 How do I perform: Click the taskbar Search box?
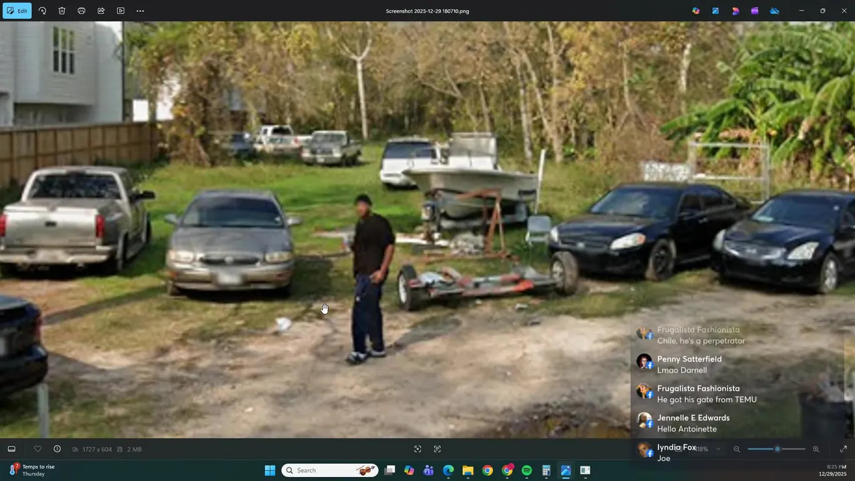330,470
